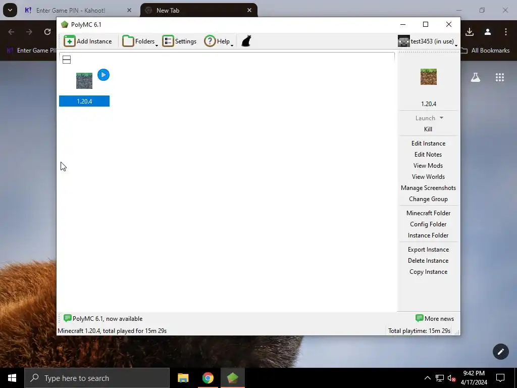This screenshot has height=388, width=517.
Task: Switch to the Kahoot browser tab
Action: pos(71,11)
